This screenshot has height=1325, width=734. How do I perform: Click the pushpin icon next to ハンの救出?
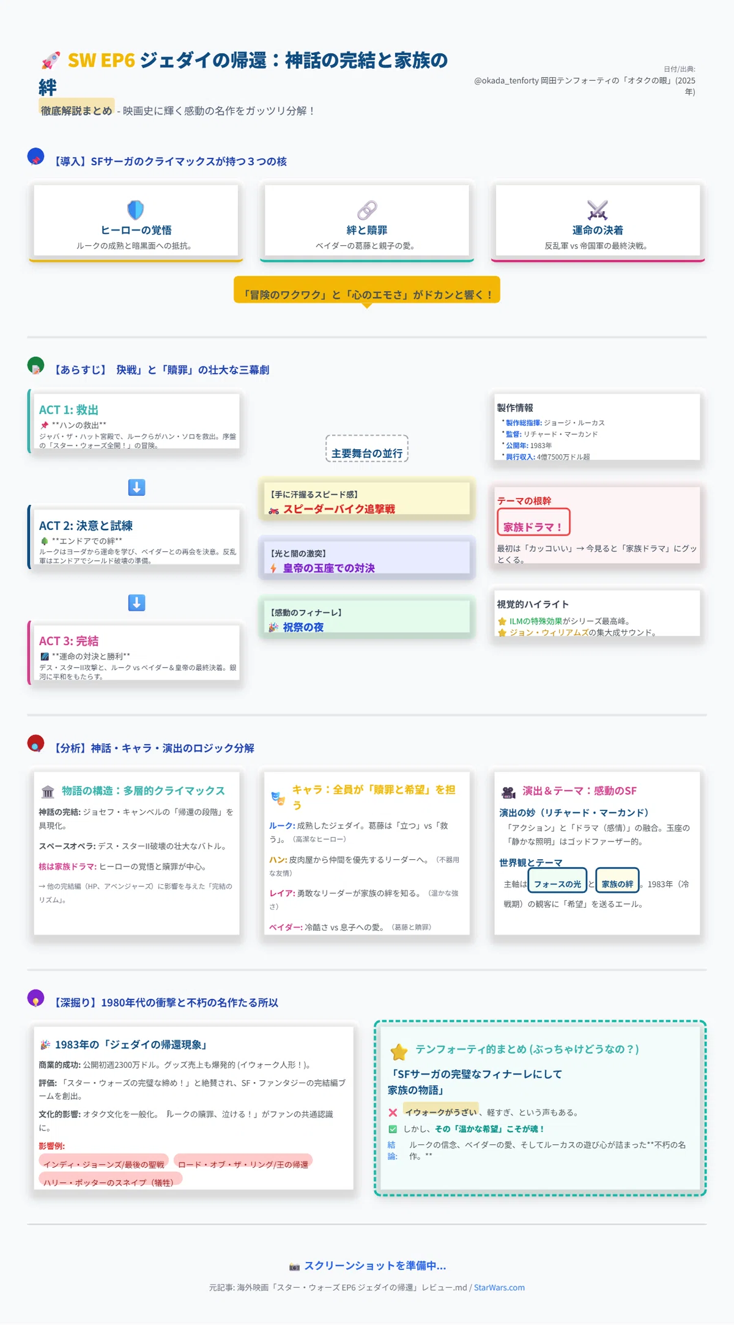tap(44, 425)
